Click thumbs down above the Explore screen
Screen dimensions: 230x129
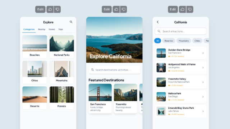click(x=57, y=9)
